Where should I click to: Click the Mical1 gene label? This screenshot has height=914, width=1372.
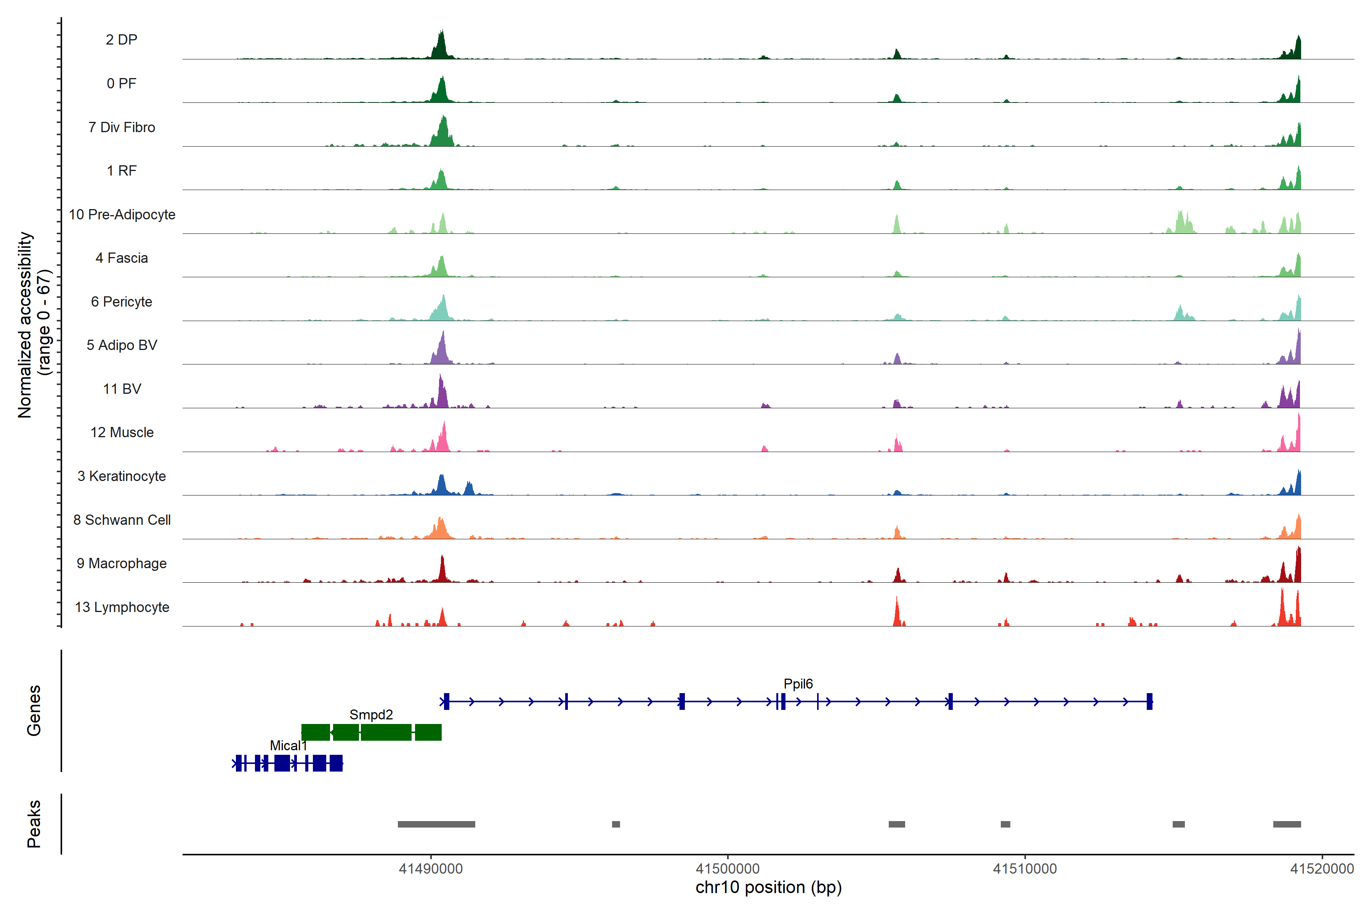pyautogui.click(x=288, y=746)
